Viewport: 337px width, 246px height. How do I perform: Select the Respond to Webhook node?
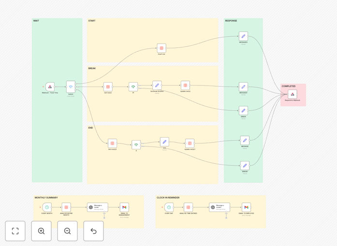(293, 94)
